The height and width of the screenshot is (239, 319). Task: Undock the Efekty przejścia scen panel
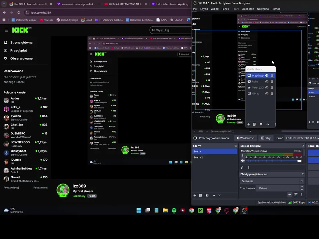tap(303, 174)
